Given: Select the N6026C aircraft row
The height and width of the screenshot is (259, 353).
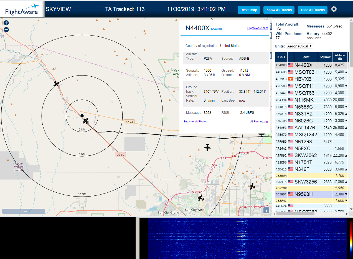Looking at the screenshot, I should click(x=311, y=121).
